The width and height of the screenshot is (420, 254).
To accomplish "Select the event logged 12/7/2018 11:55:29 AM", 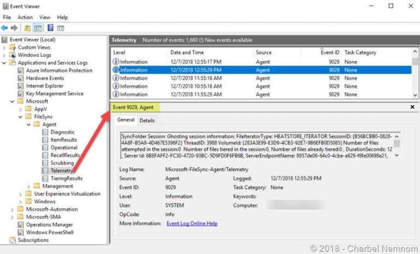I will tap(261, 94).
